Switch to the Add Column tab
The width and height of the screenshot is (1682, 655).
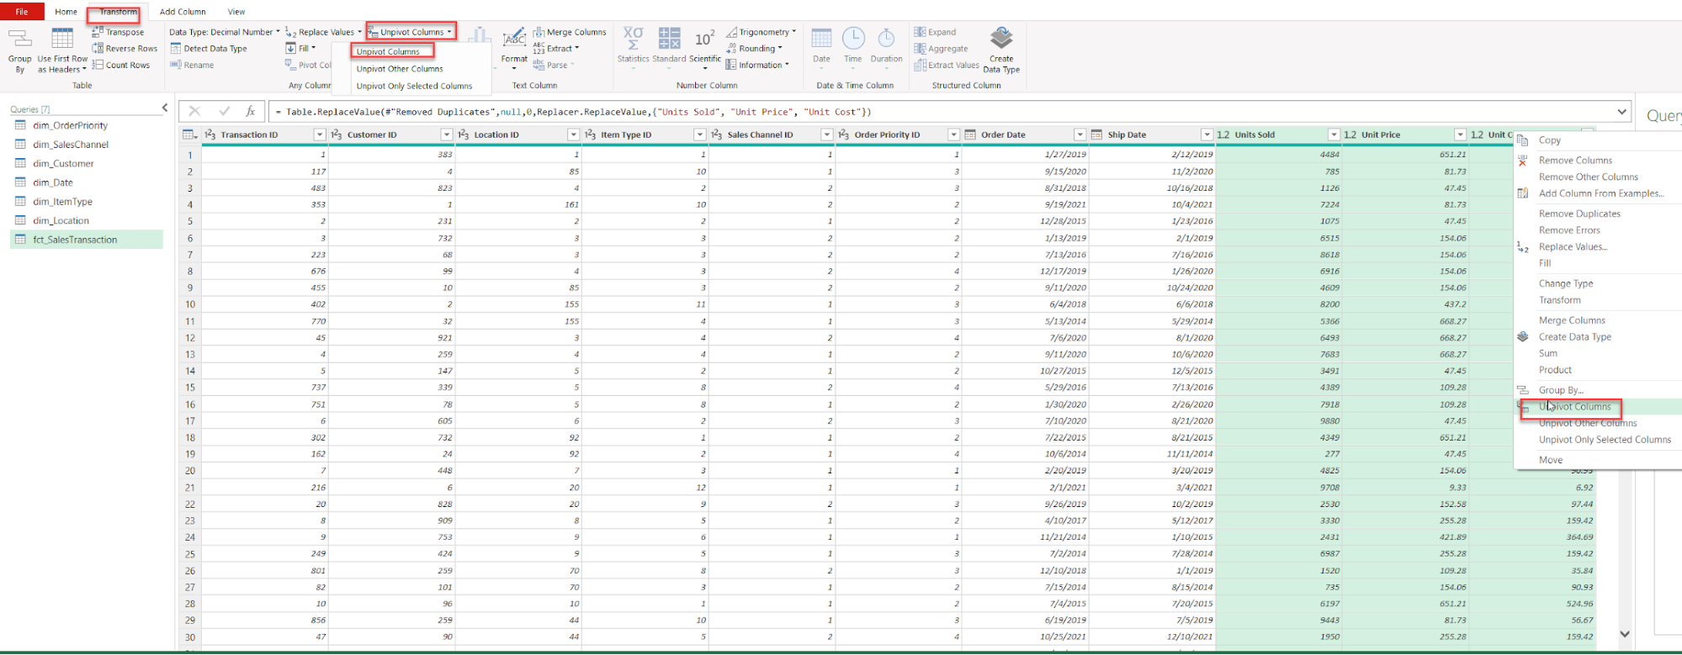183,12
